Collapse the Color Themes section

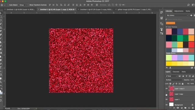pos(166,27)
